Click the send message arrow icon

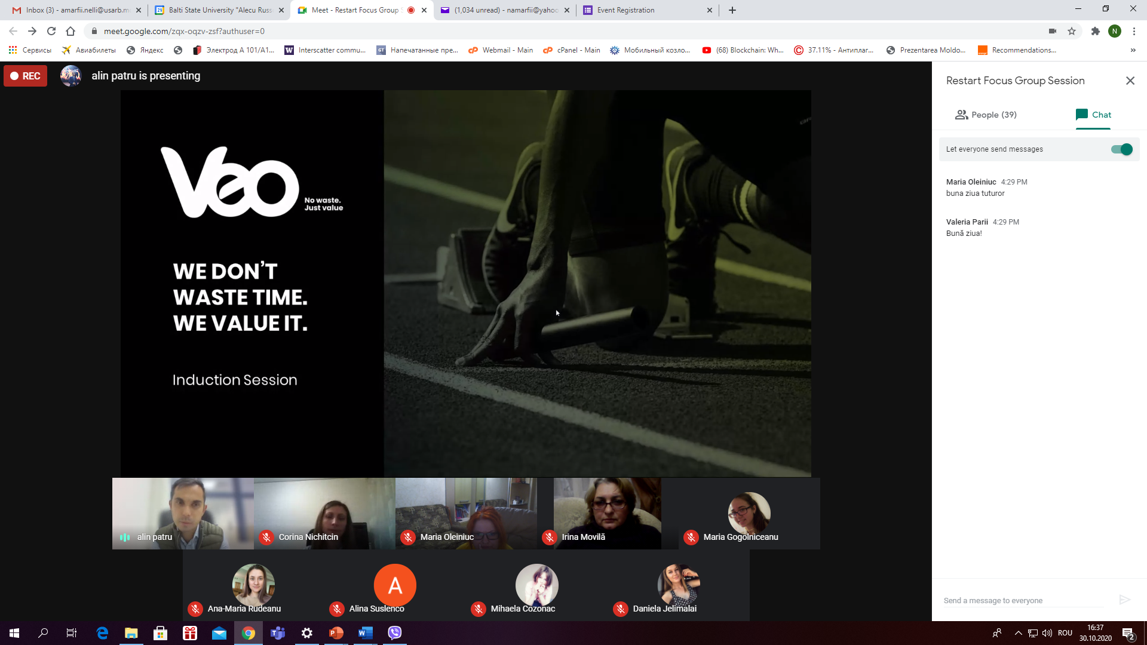point(1124,600)
